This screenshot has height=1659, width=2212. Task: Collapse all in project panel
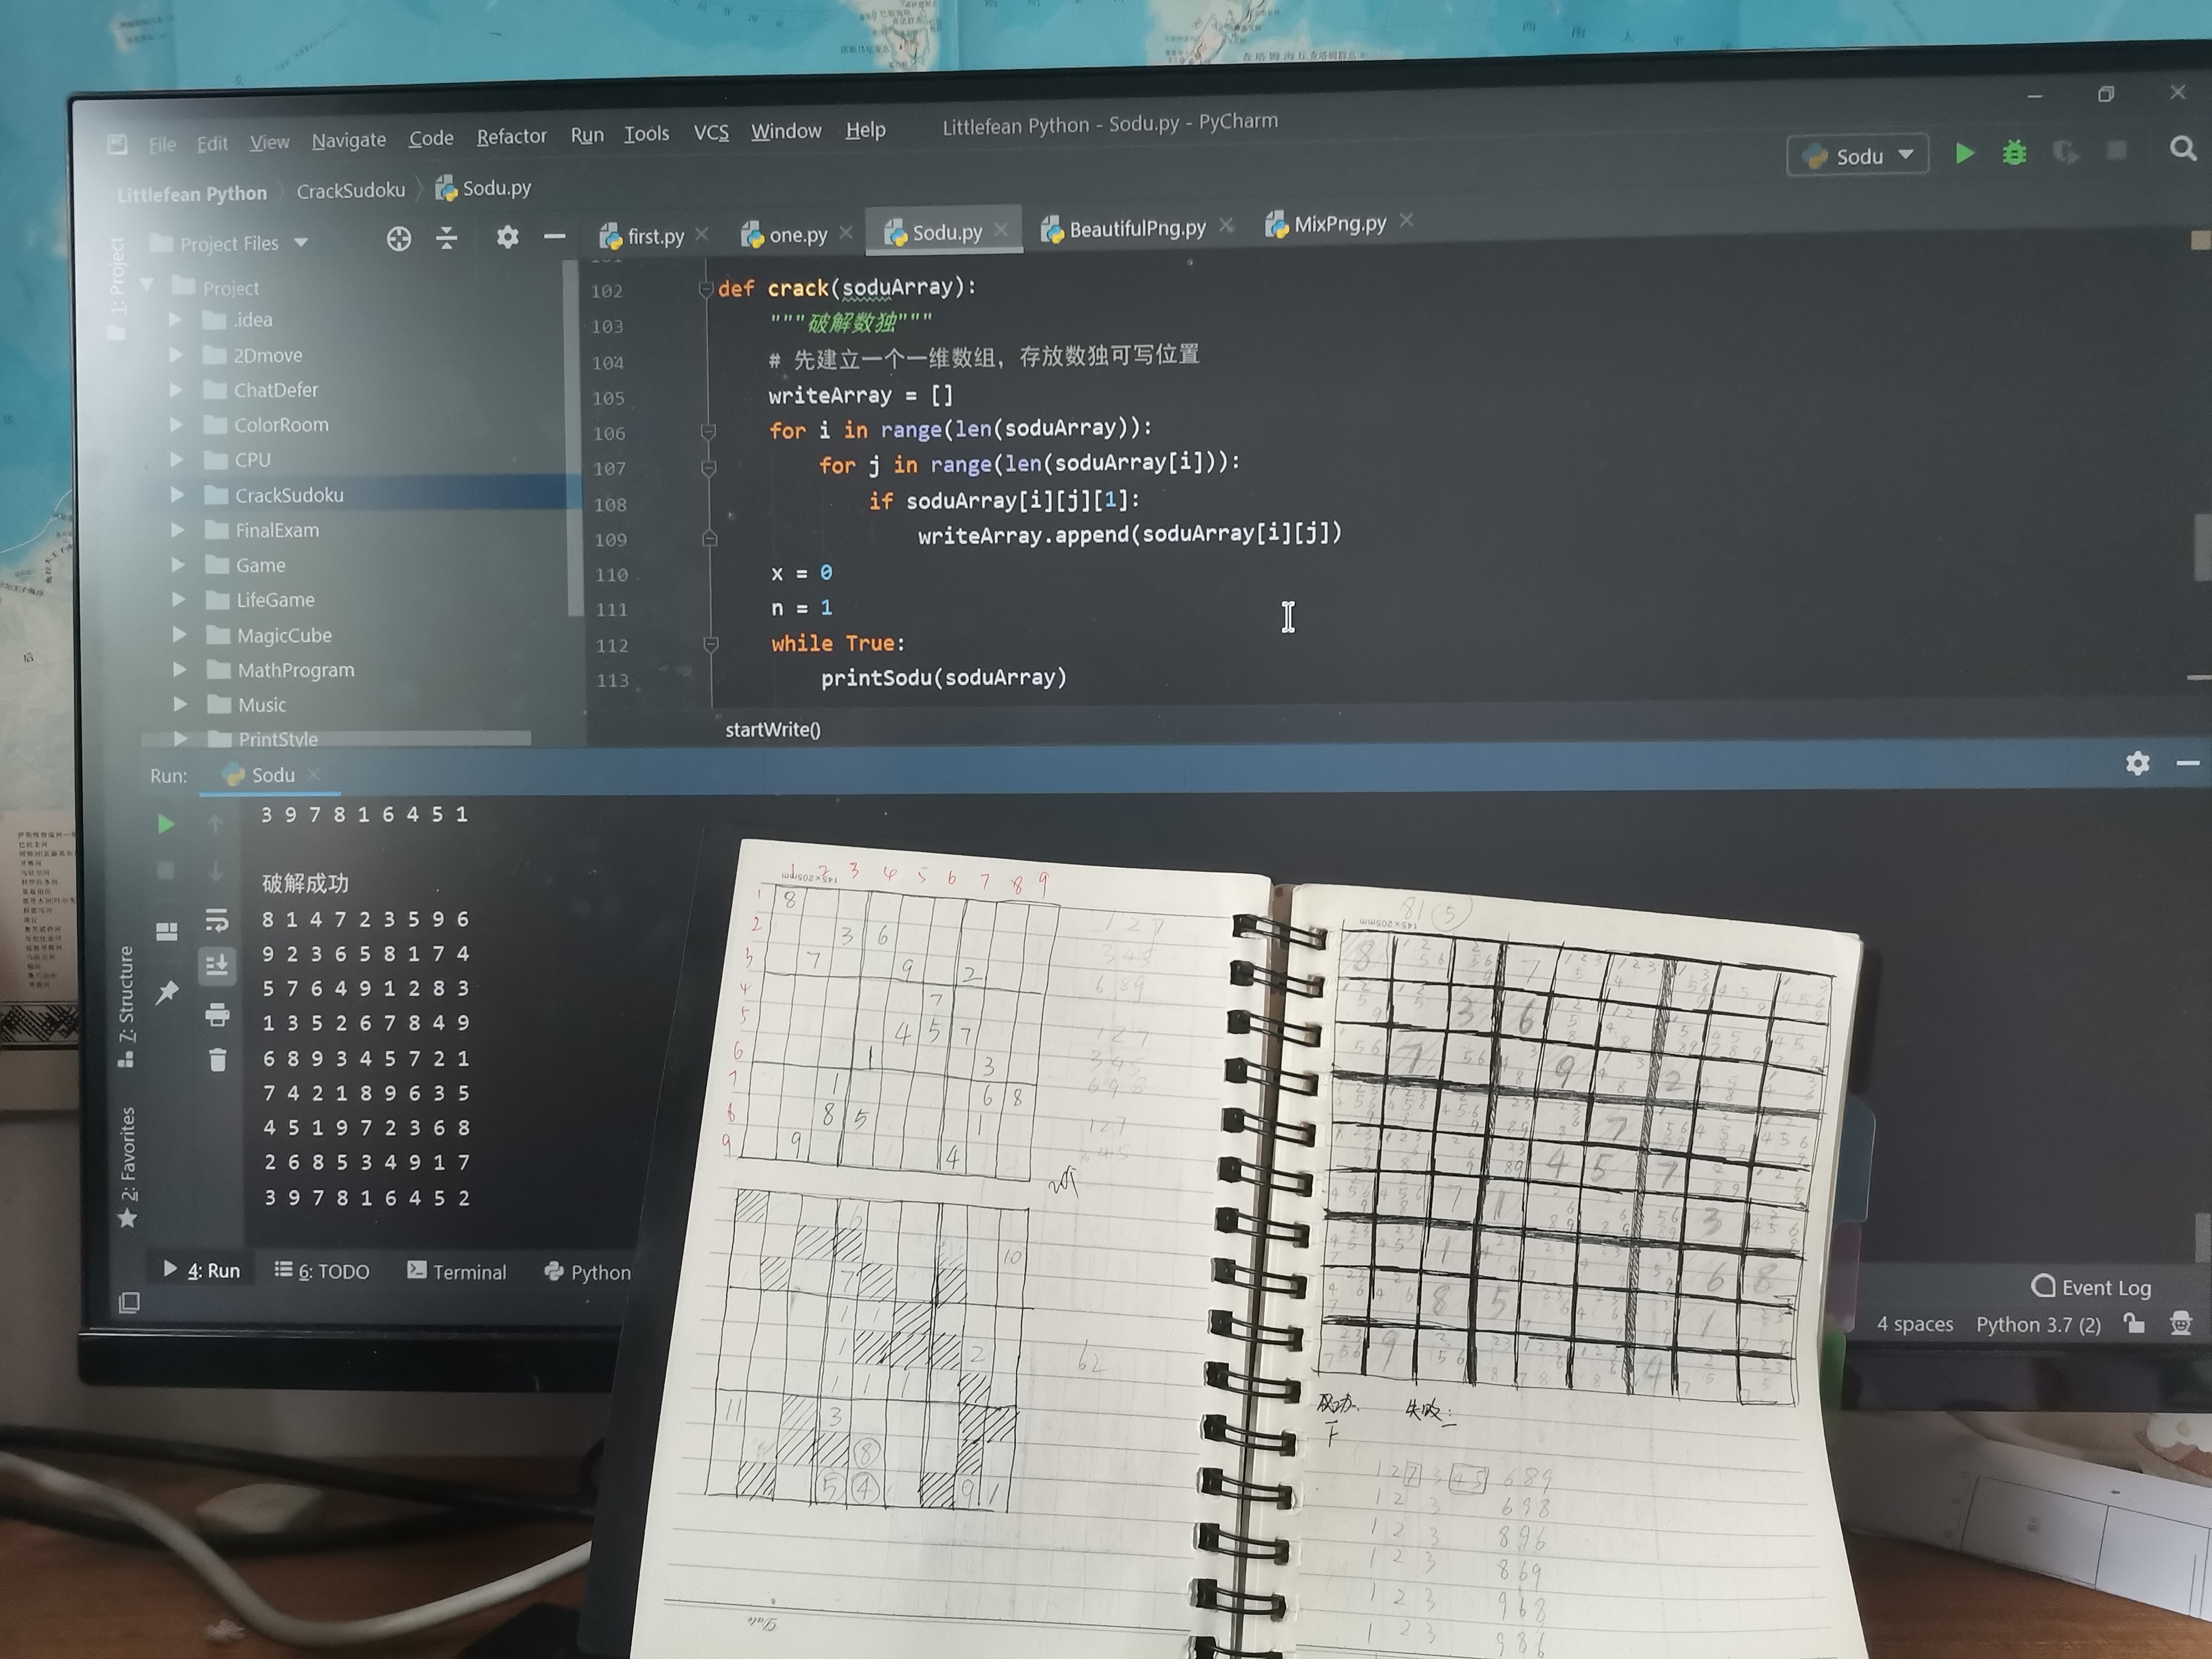(447, 238)
